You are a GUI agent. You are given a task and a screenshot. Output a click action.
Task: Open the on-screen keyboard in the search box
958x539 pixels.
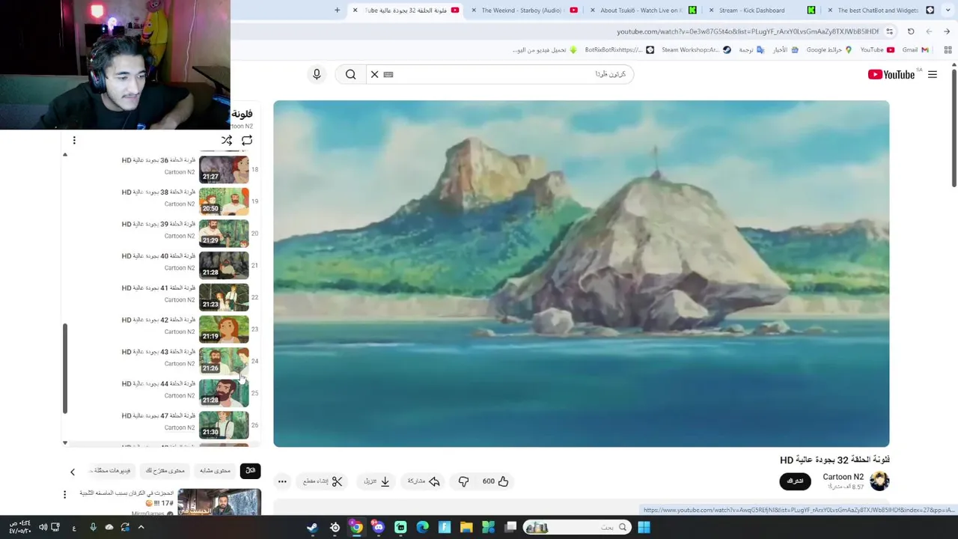(x=388, y=74)
